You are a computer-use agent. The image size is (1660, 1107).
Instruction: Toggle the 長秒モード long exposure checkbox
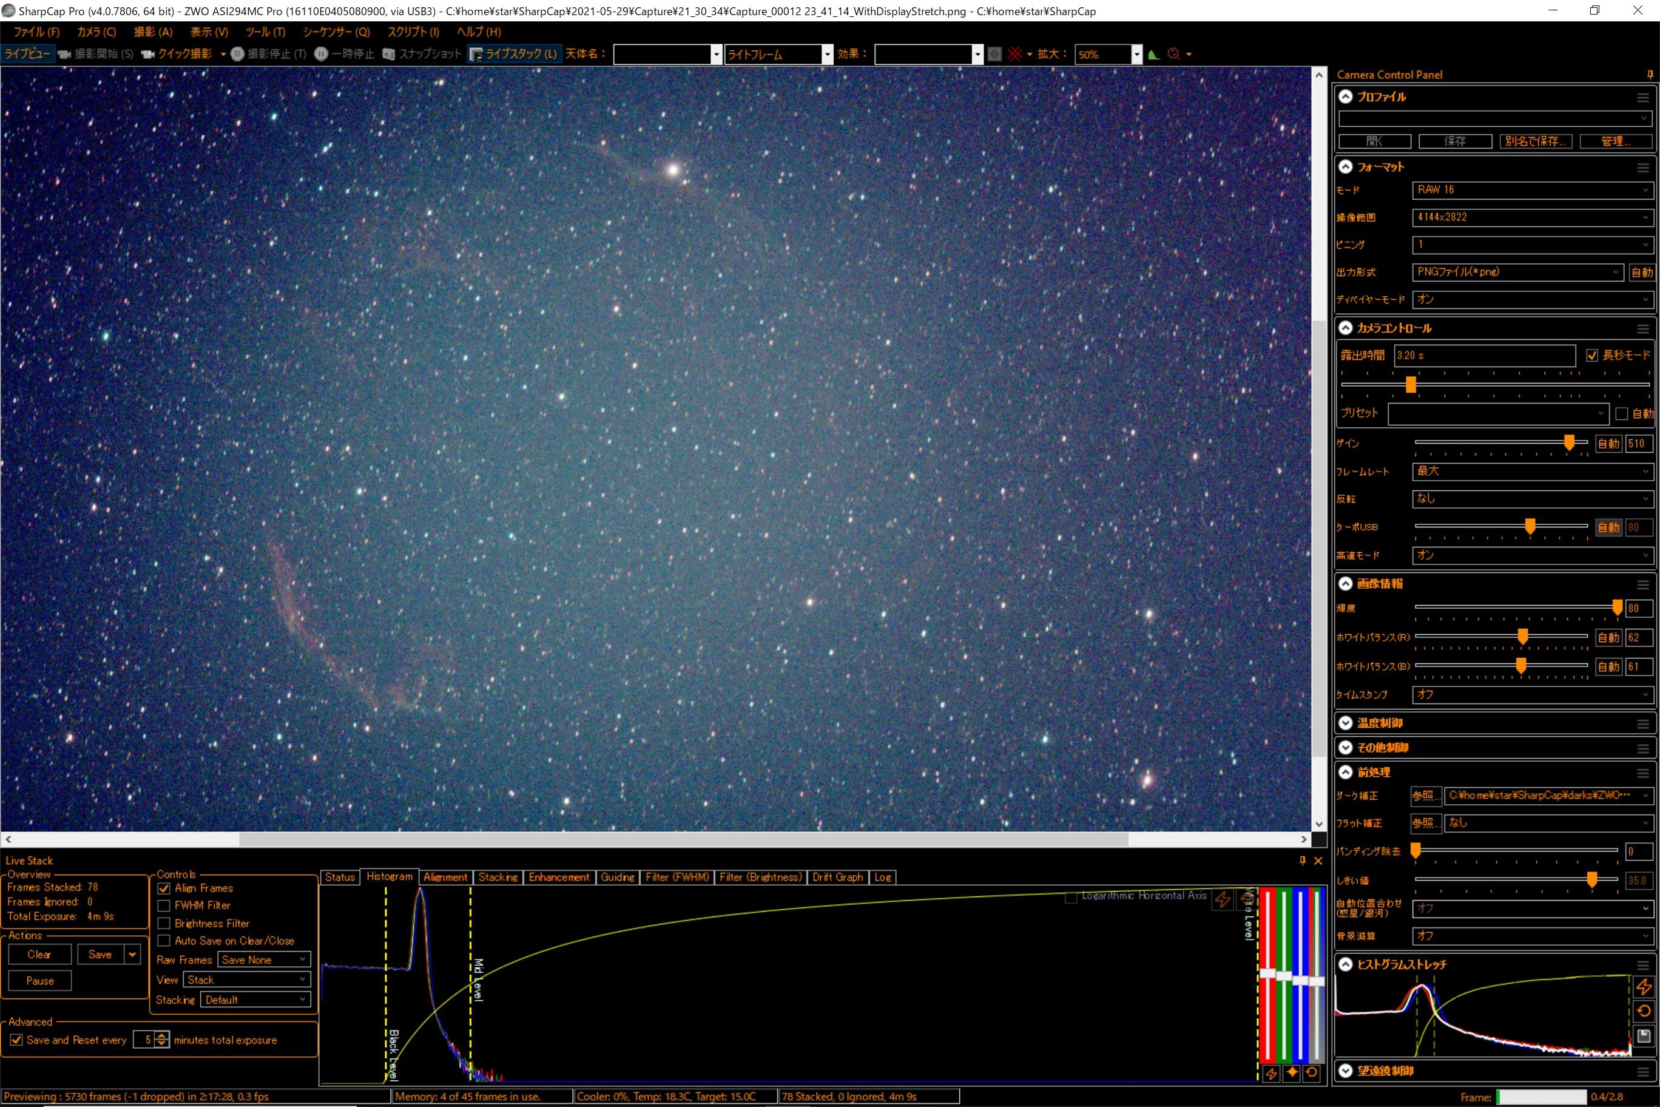[x=1591, y=355]
